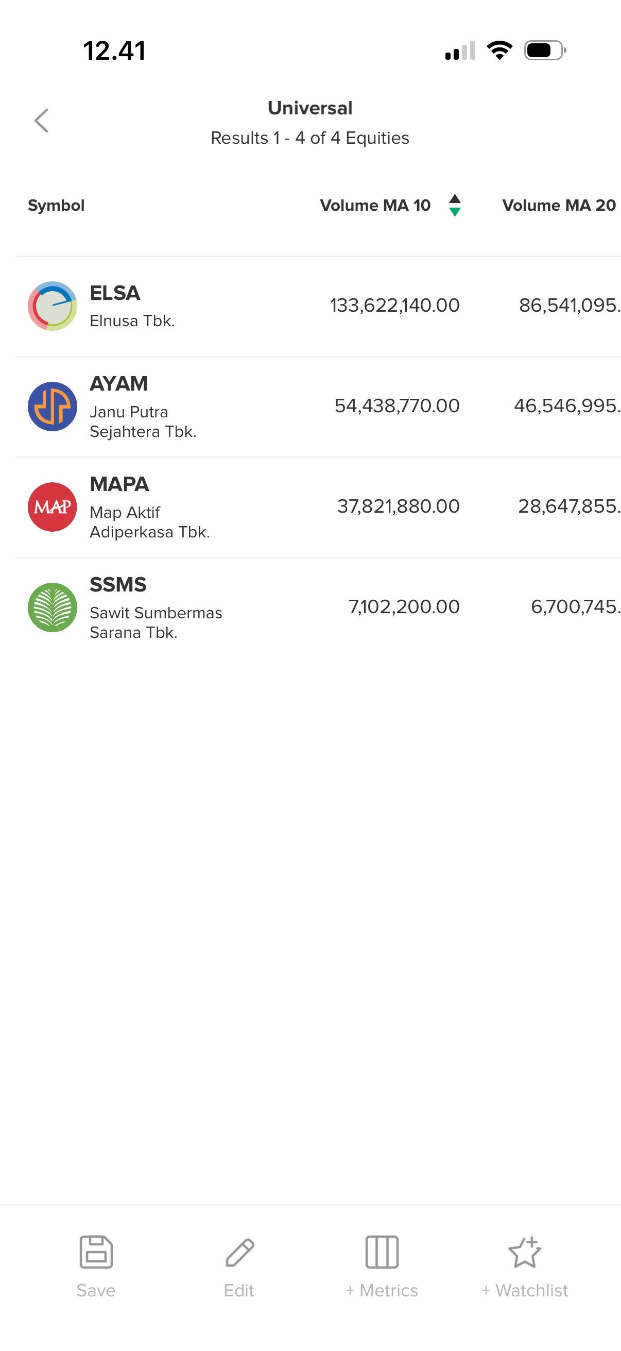This screenshot has height=1351, width=621.
Task: Sort by Volume MA 20 column
Action: click(x=559, y=205)
